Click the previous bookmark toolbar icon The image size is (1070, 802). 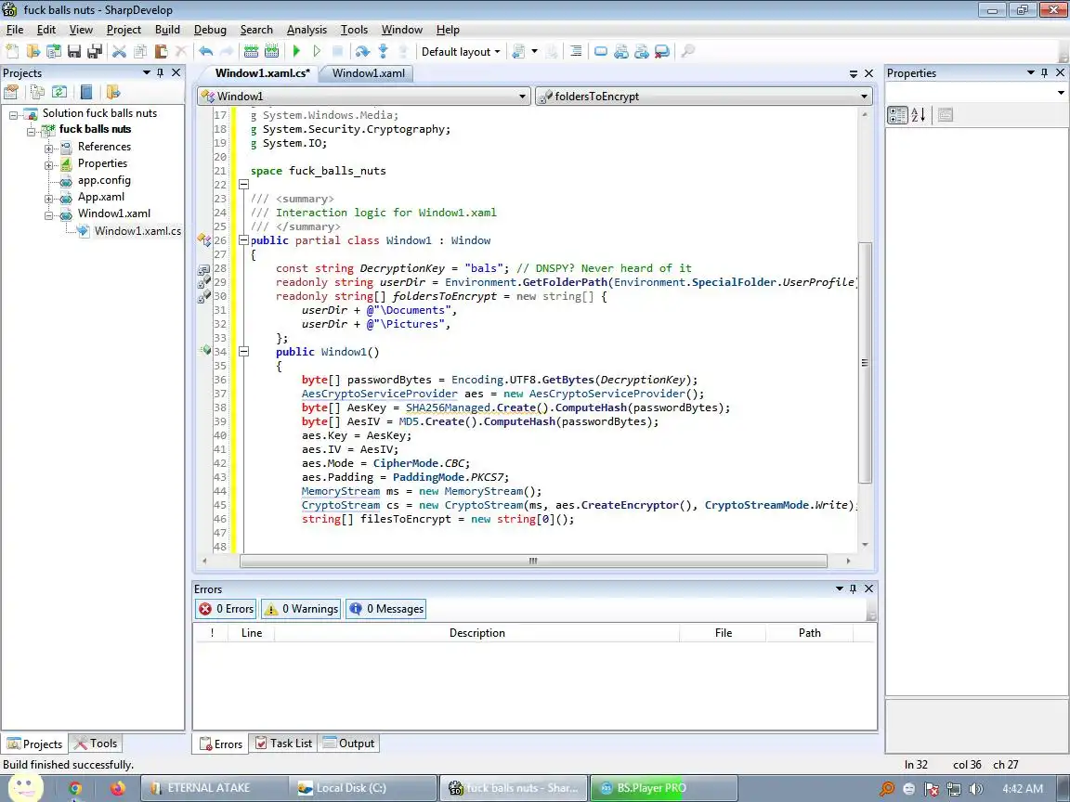[621, 51]
